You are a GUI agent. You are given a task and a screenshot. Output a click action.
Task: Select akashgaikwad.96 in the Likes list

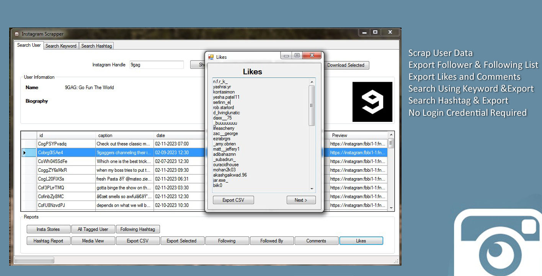click(230, 175)
